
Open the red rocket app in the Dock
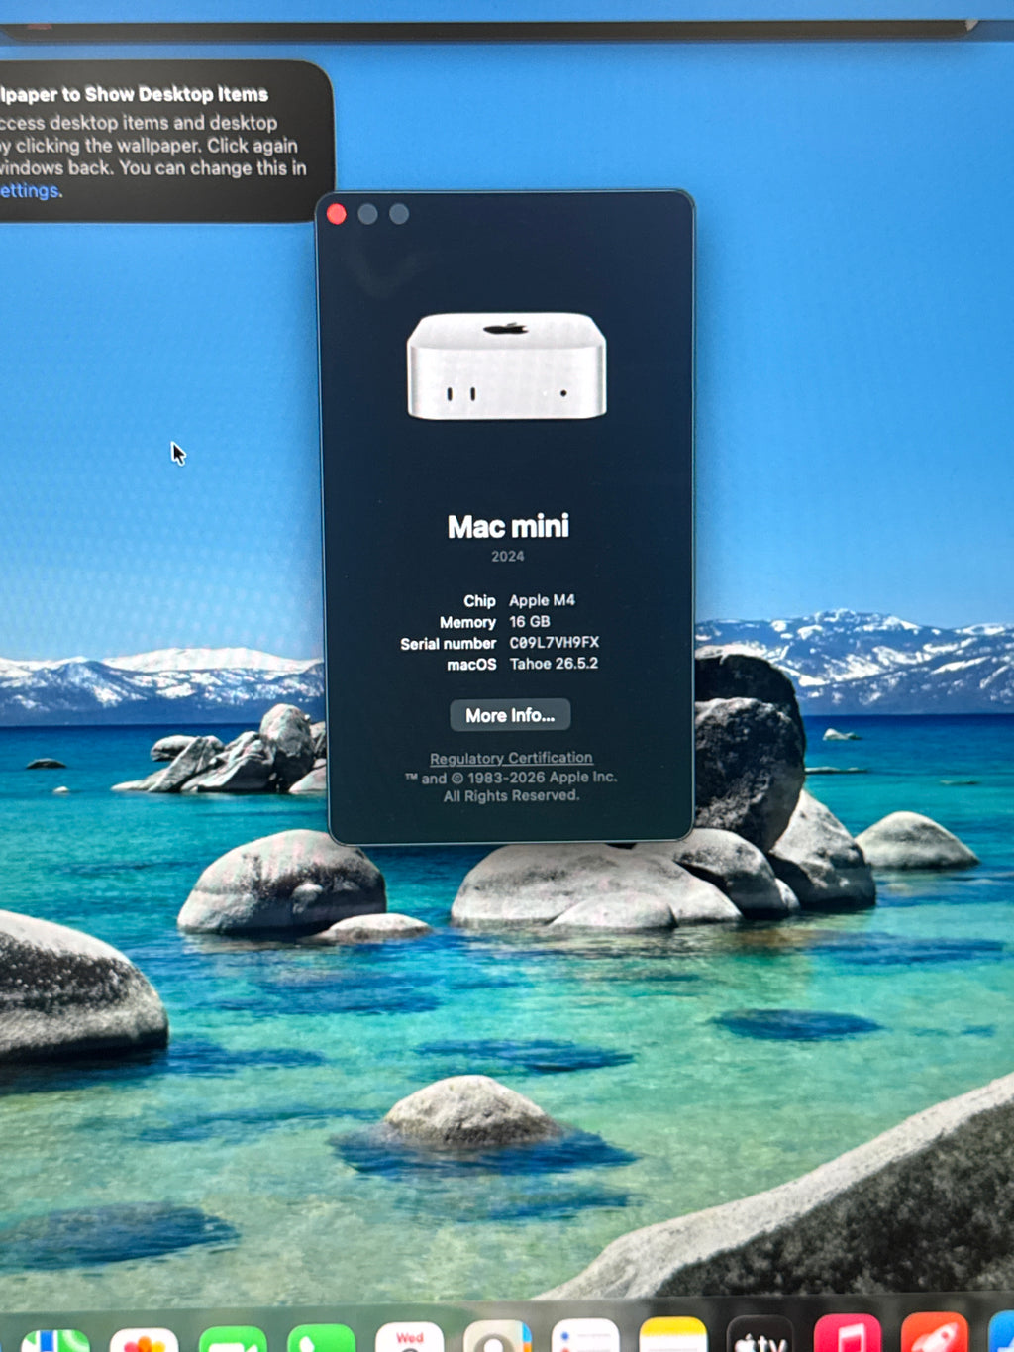(935, 1332)
